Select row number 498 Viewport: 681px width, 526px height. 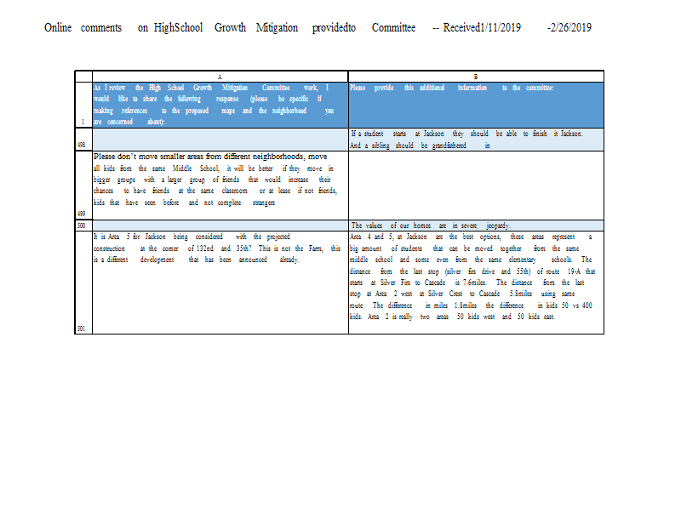(83, 140)
